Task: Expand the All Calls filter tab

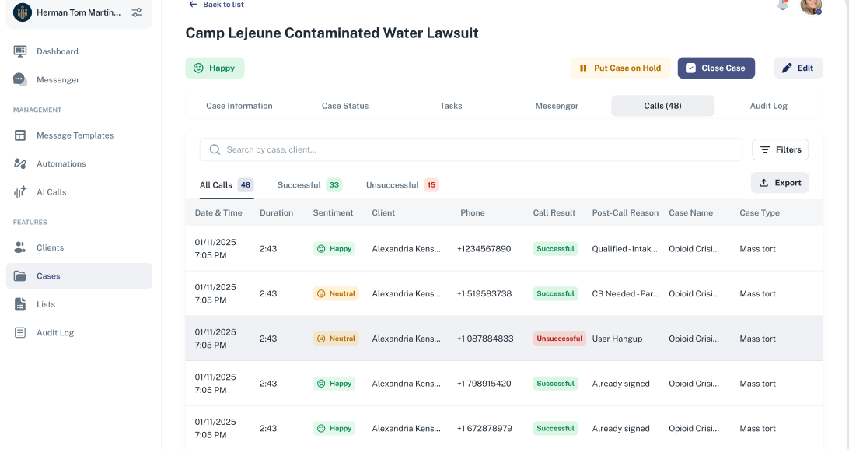Action: [x=226, y=185]
